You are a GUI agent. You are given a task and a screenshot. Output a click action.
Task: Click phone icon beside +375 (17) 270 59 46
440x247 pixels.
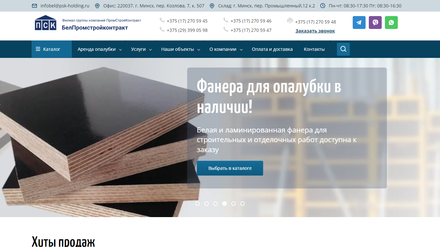[226, 20]
